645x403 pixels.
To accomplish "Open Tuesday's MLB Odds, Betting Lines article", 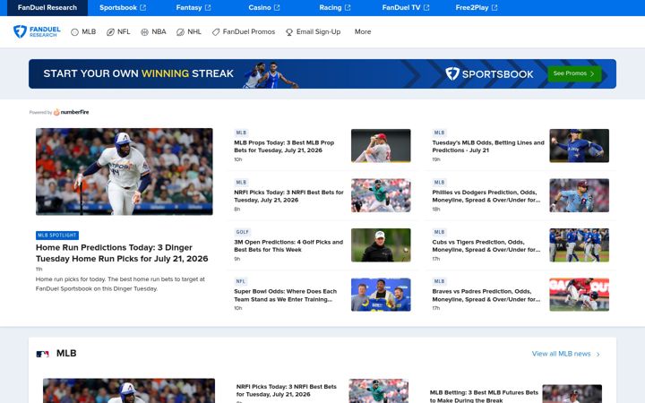I will point(488,146).
